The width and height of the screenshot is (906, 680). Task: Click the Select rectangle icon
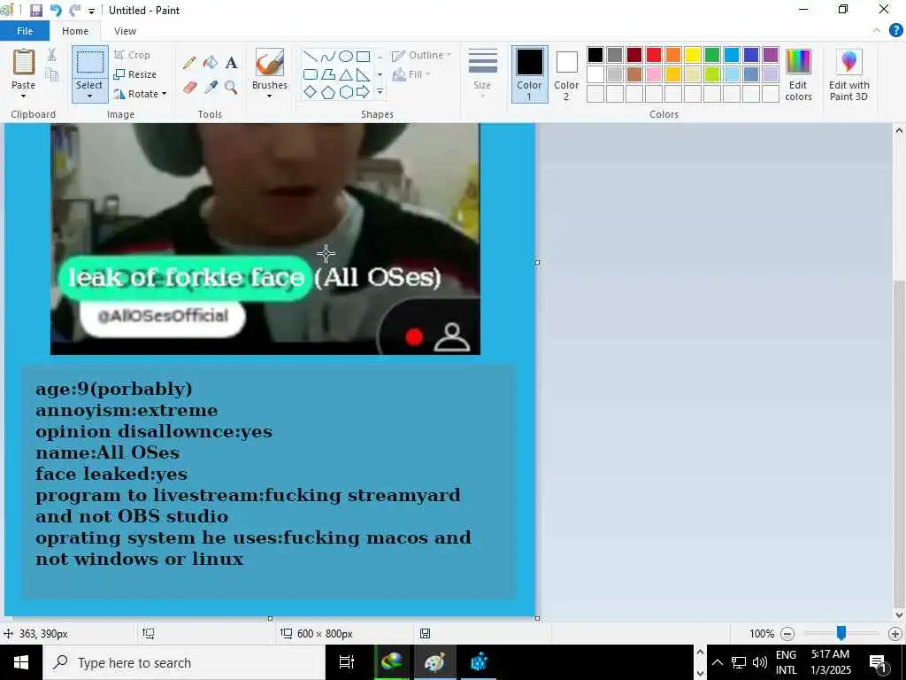tap(90, 62)
